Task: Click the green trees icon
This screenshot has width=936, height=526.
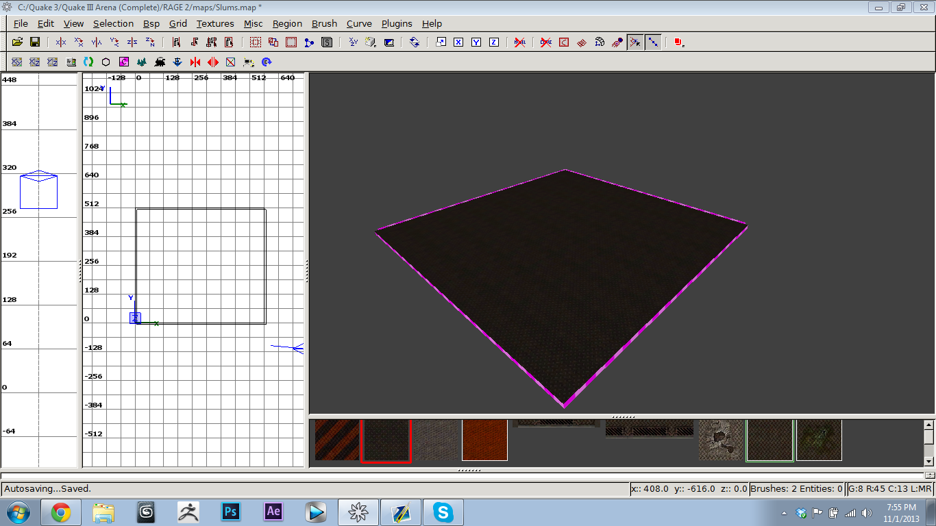Action: tap(142, 62)
